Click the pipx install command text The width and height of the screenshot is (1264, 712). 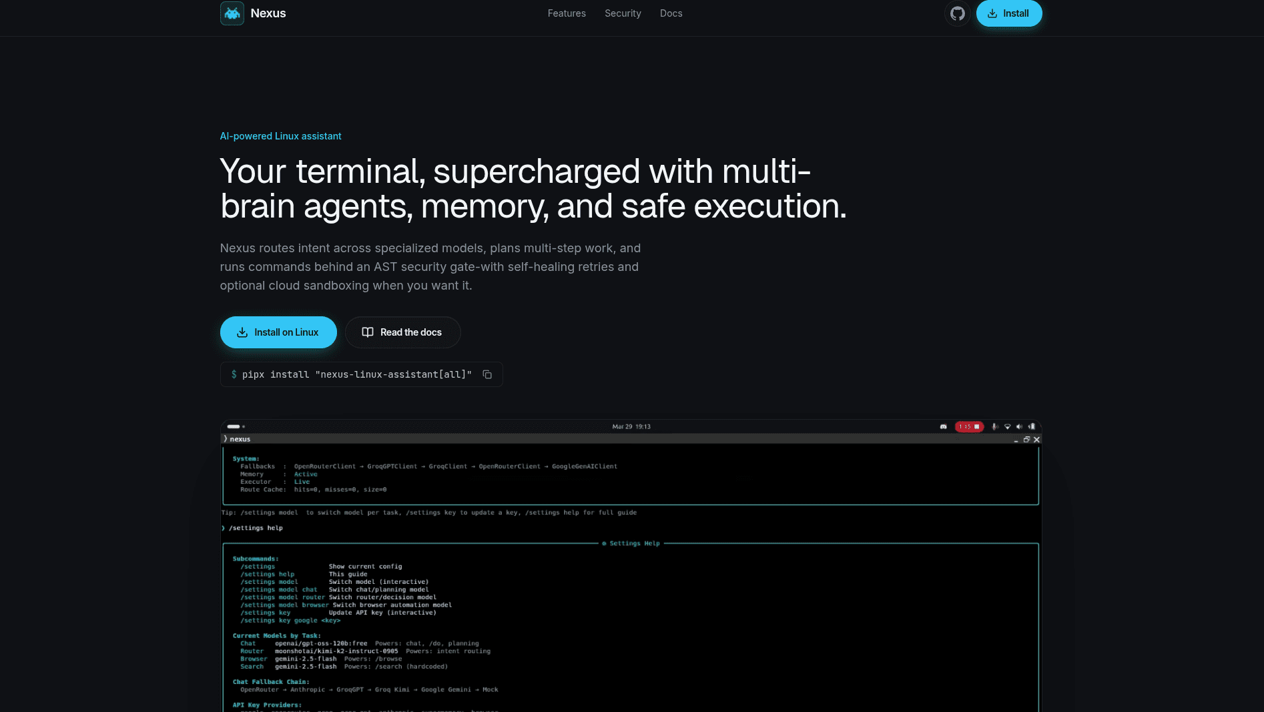coord(357,374)
